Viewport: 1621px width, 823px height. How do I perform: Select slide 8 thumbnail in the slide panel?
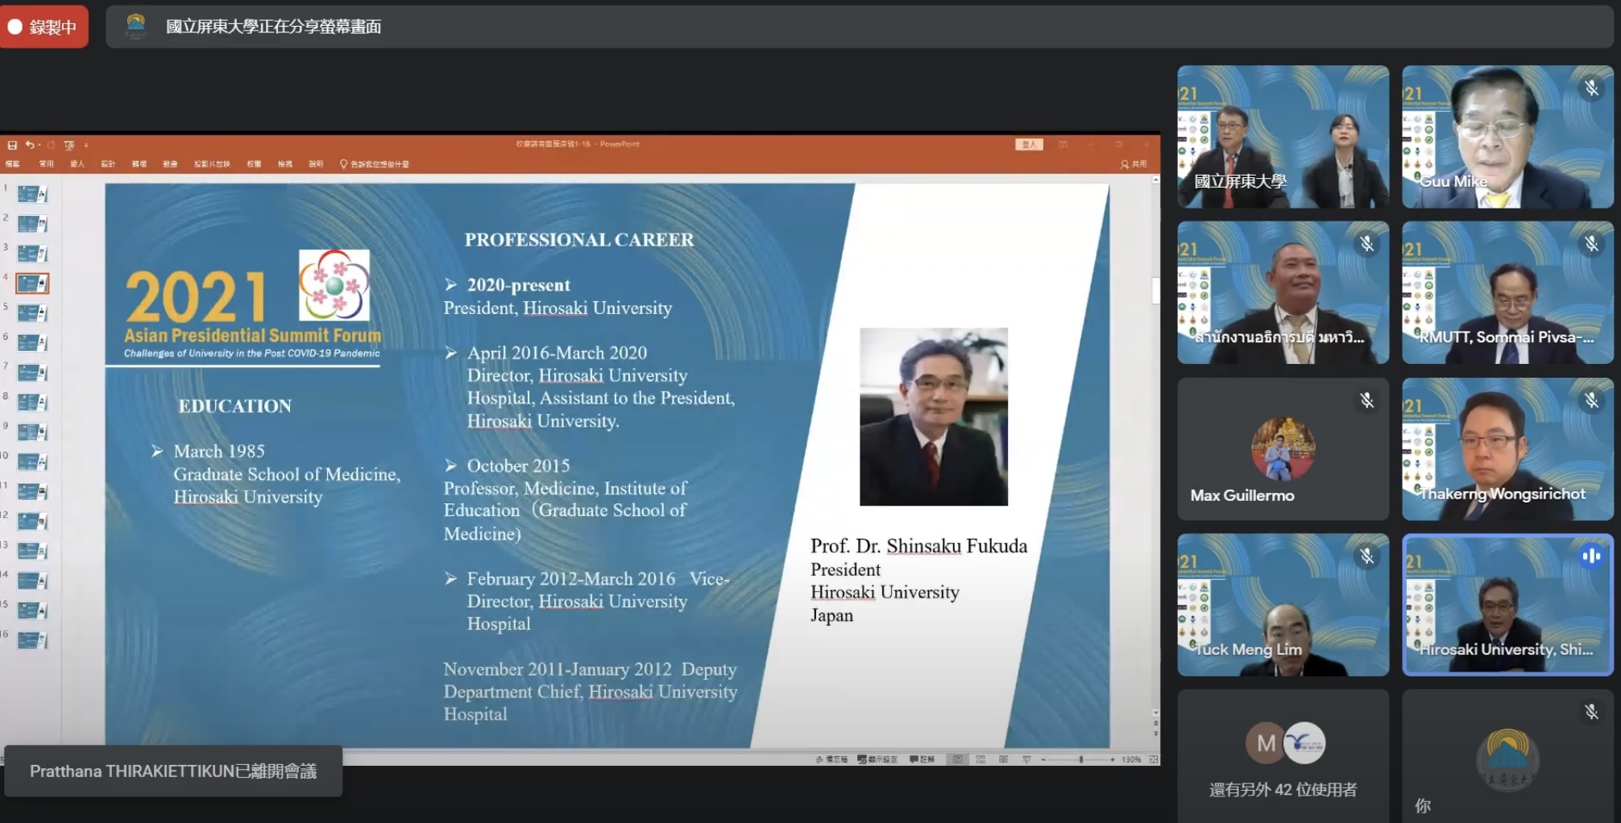(33, 402)
